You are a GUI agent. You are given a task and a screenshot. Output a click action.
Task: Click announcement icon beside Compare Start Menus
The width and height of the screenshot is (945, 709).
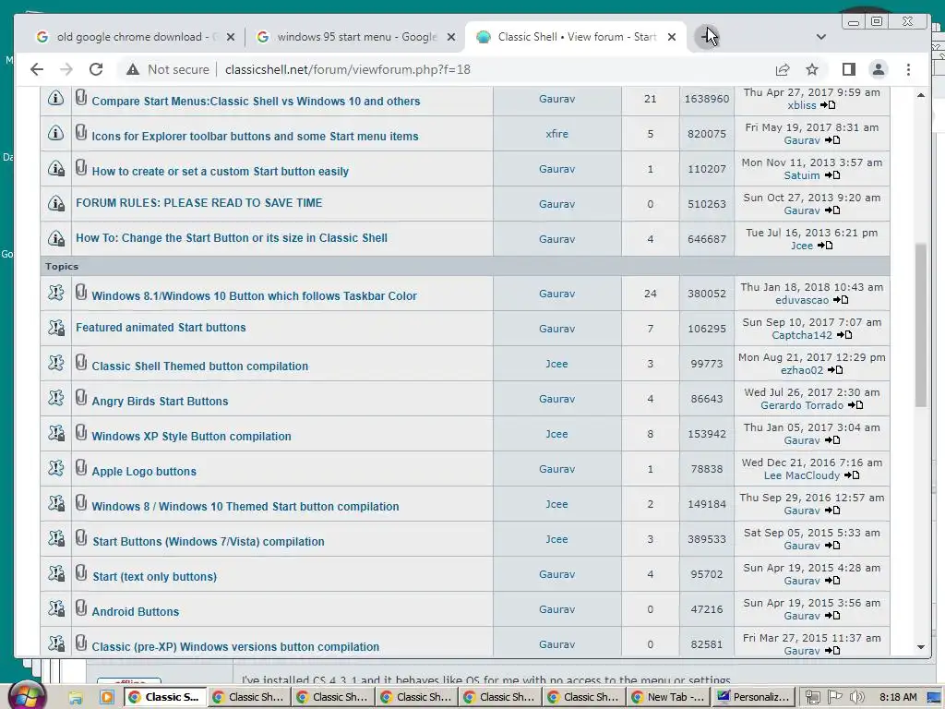(x=55, y=98)
